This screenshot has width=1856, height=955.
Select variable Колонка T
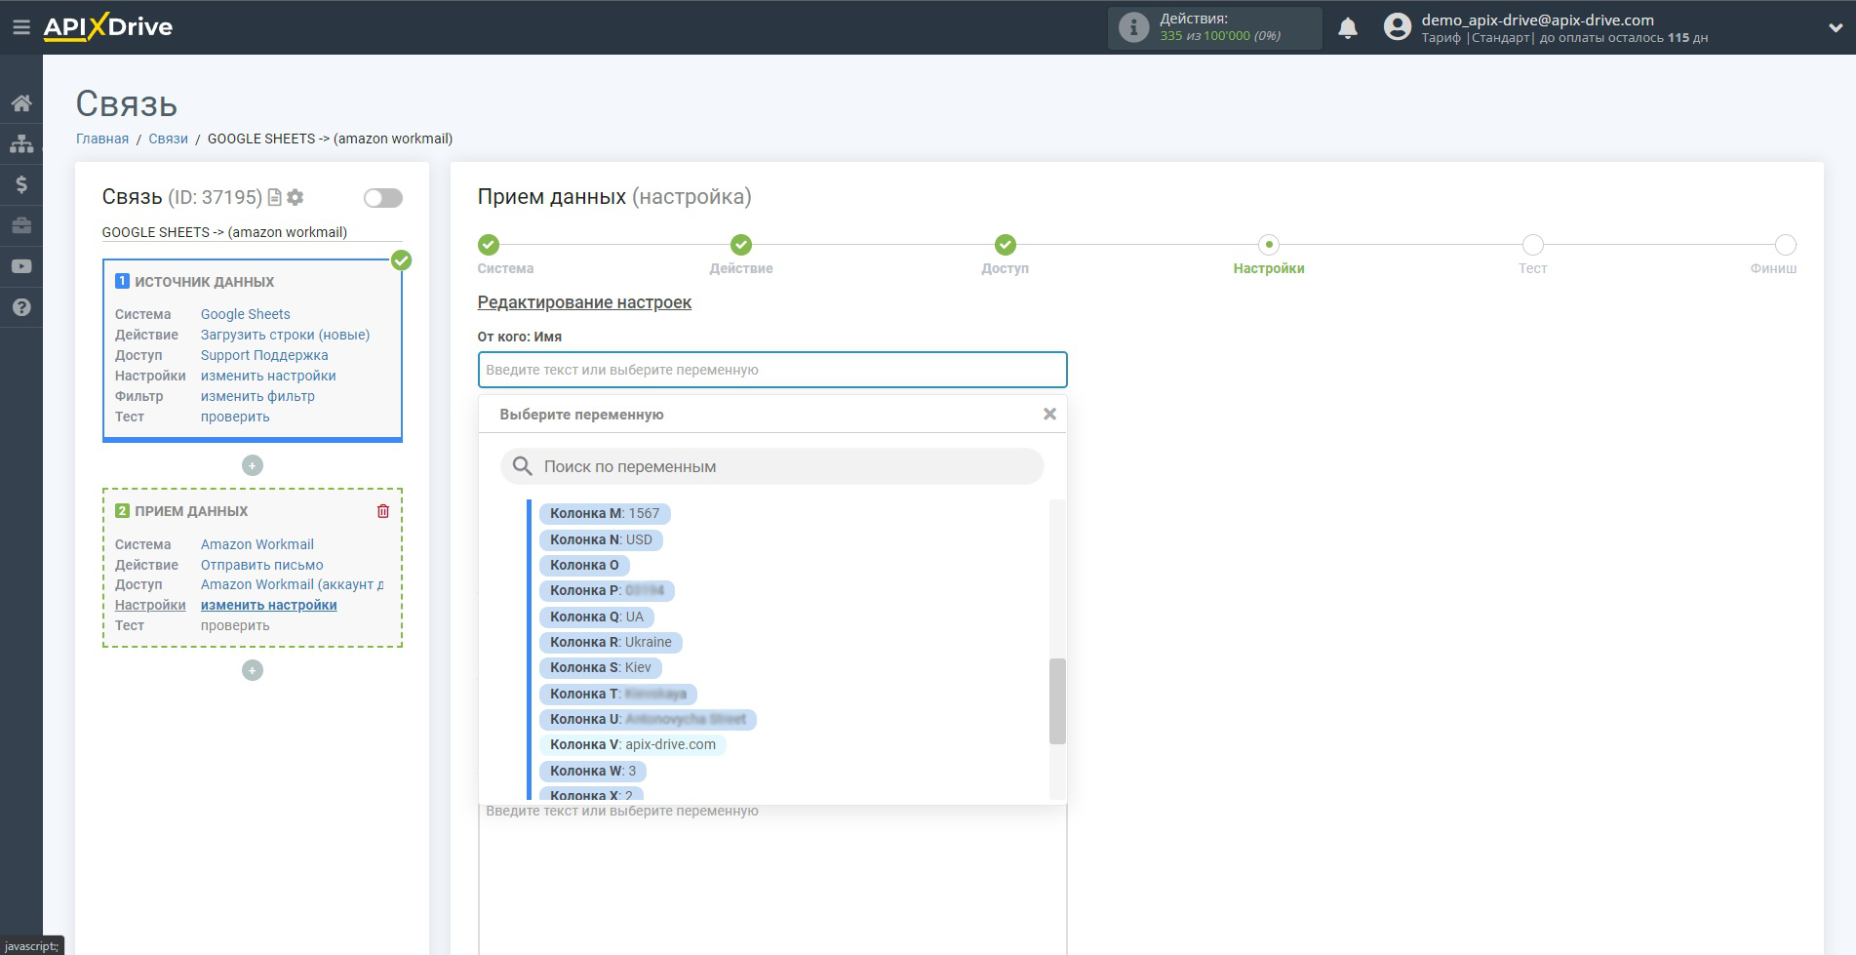click(x=617, y=694)
